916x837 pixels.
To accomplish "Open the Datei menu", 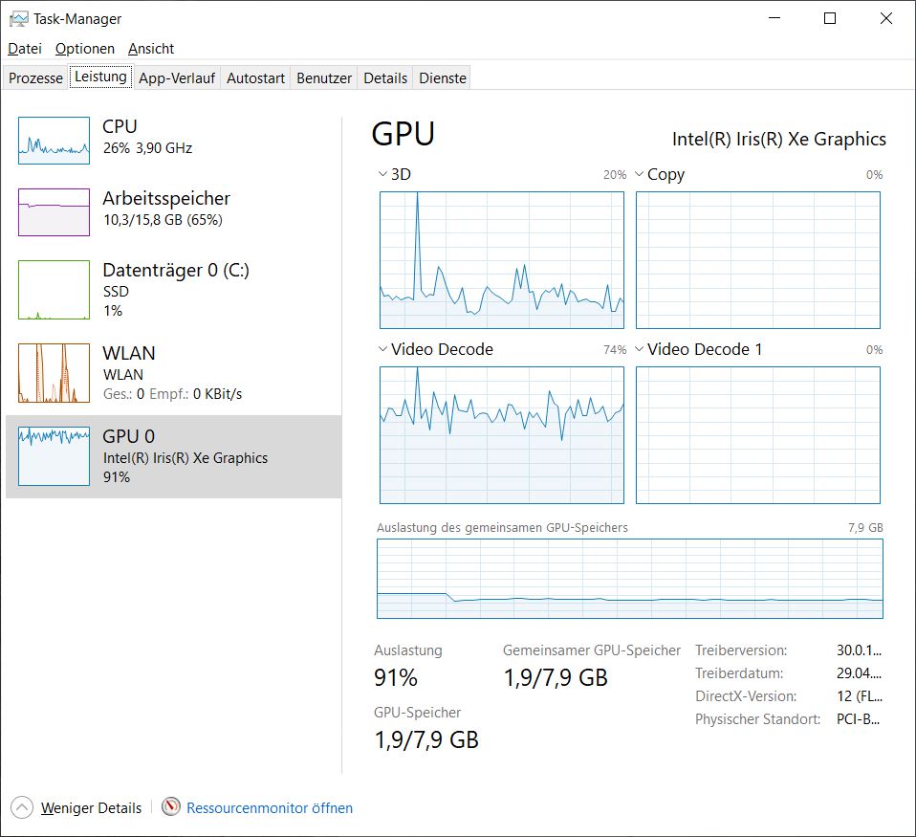I will (25, 48).
